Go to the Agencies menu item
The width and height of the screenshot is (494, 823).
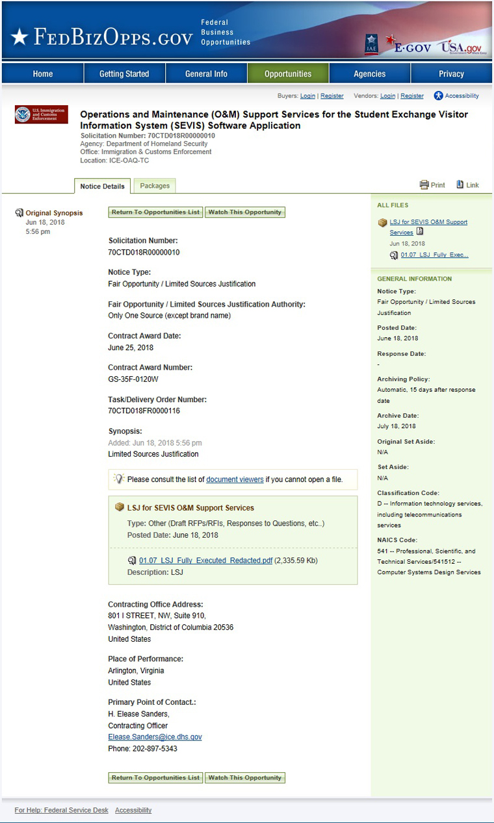(x=370, y=73)
